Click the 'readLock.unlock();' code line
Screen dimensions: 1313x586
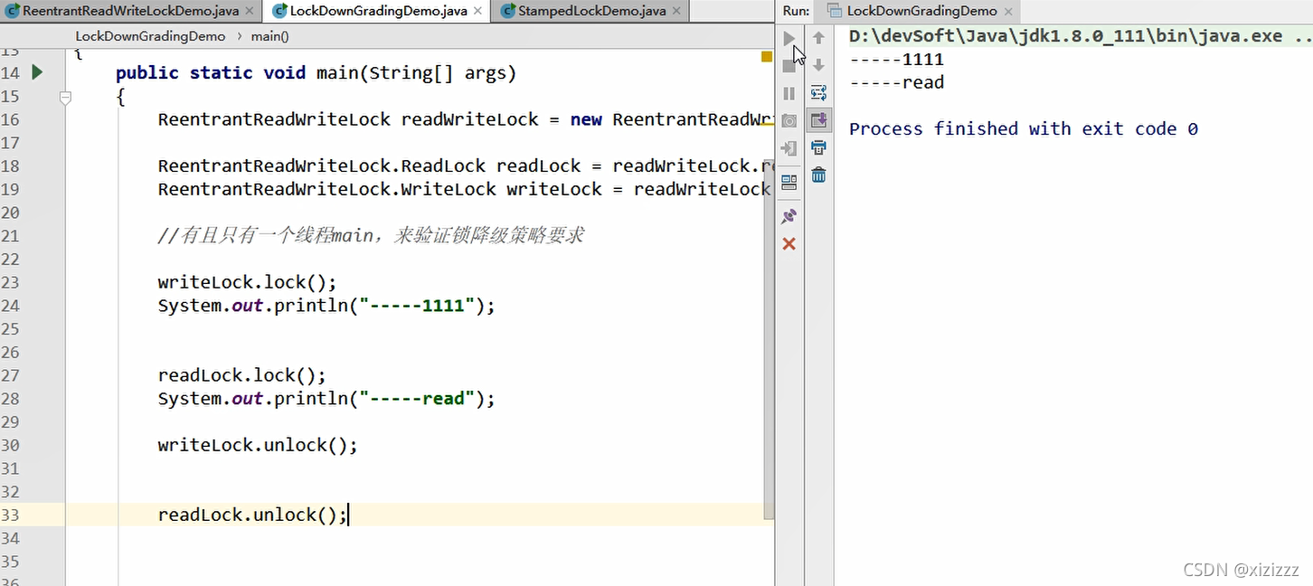[x=252, y=515]
